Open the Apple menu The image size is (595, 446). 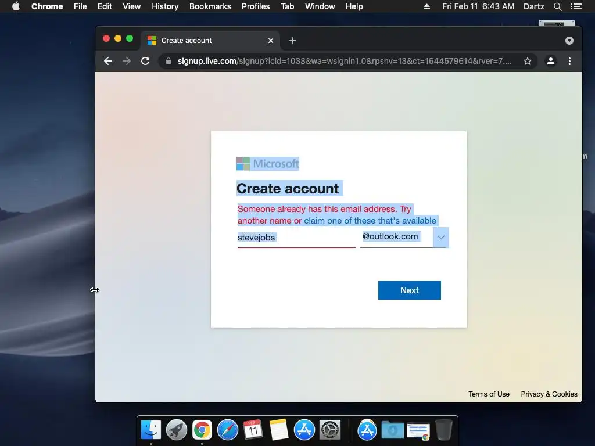[x=16, y=6]
